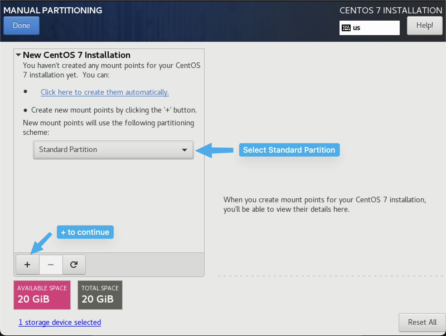Select the New CentOS 7 Installation heading
Viewport: 446px width, 336px height.
pos(77,55)
